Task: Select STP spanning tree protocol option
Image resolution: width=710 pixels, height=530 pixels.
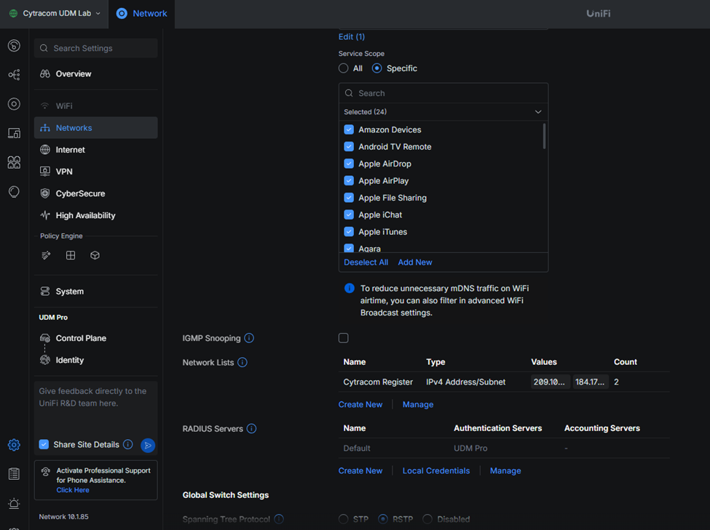Action: click(x=344, y=519)
